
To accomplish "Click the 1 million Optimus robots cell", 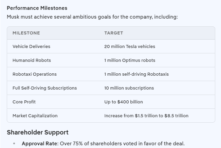I will pyautogui.click(x=129, y=60).
